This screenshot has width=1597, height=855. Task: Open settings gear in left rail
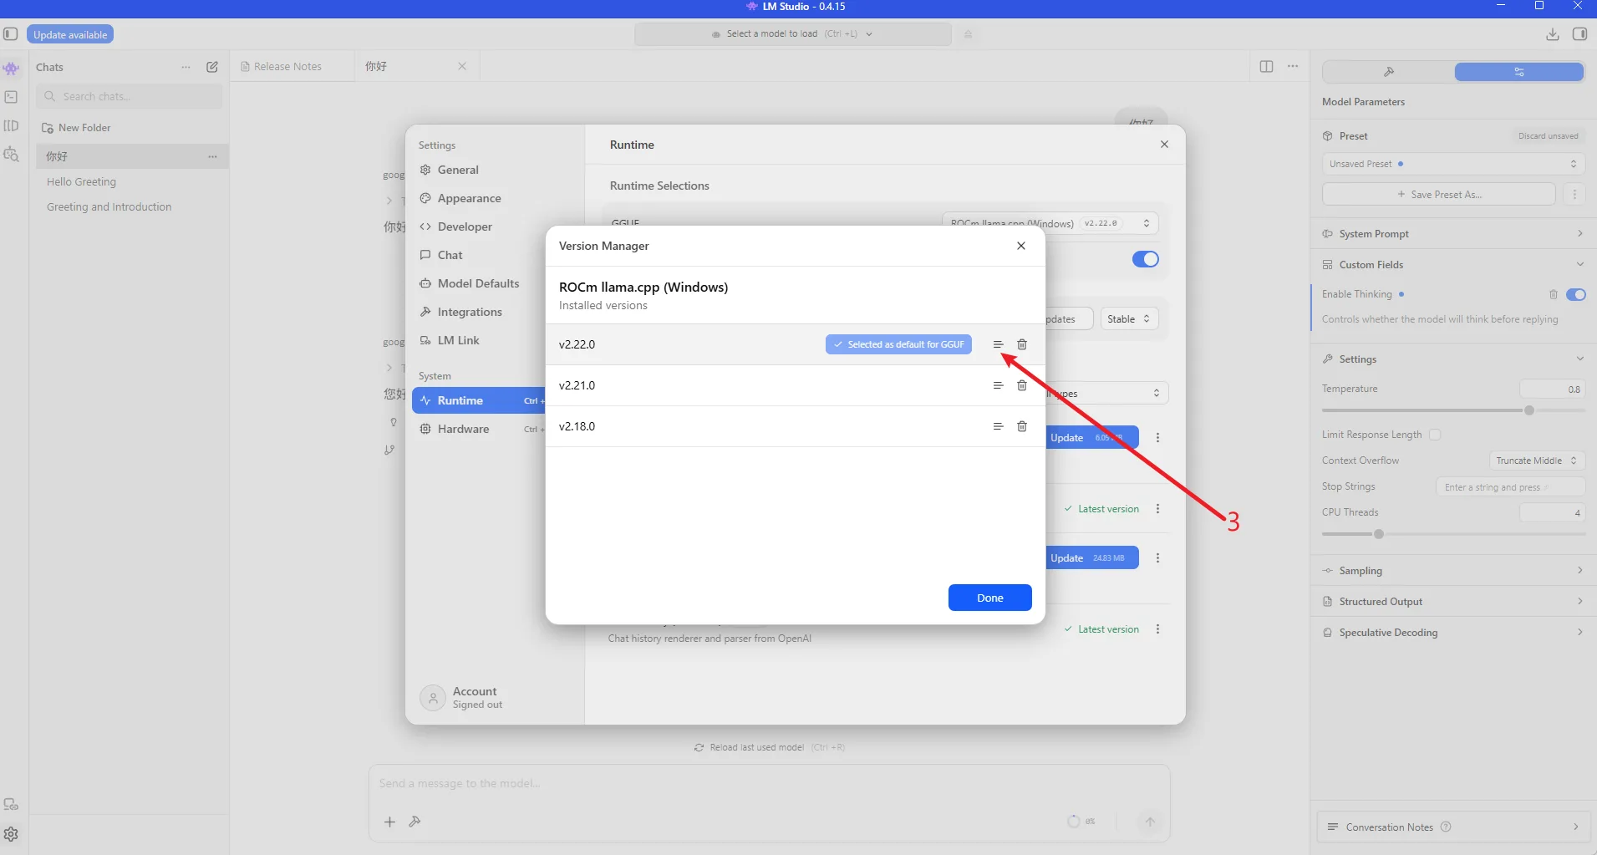pos(11,834)
